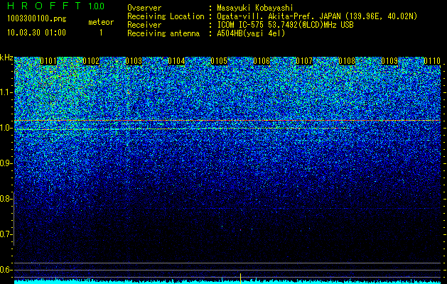Click the yellow spike in bottom power graph
Image resolution: width=447 pixels, height=284 pixels.
[240, 278]
